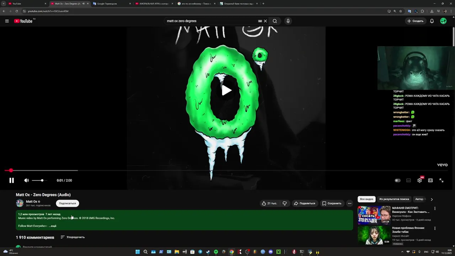This screenshot has height=256, width=455.
Task: Open Minecraft icon in taskbar
Action: (x=278, y=252)
